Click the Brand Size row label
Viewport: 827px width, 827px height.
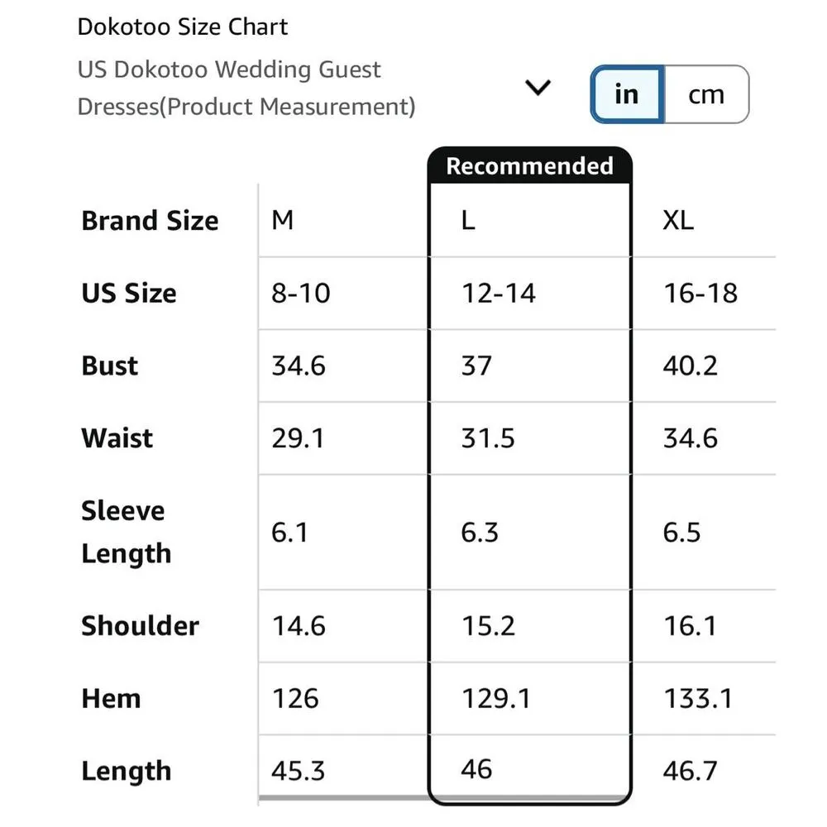tap(150, 221)
